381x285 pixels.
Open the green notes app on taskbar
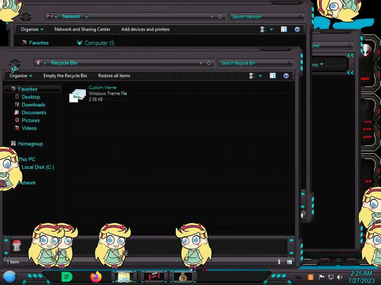[x=67, y=277]
